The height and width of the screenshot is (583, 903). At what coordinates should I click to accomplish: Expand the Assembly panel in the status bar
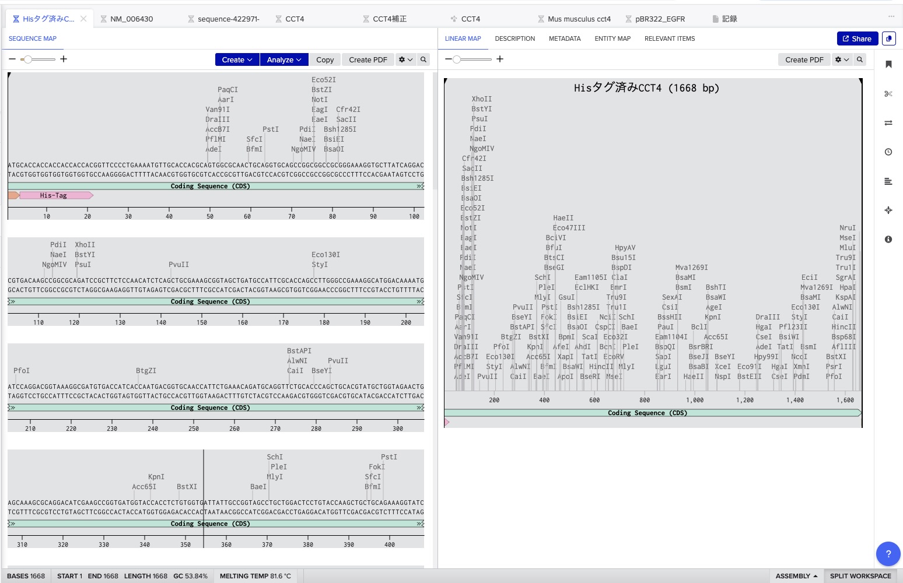[796, 576]
